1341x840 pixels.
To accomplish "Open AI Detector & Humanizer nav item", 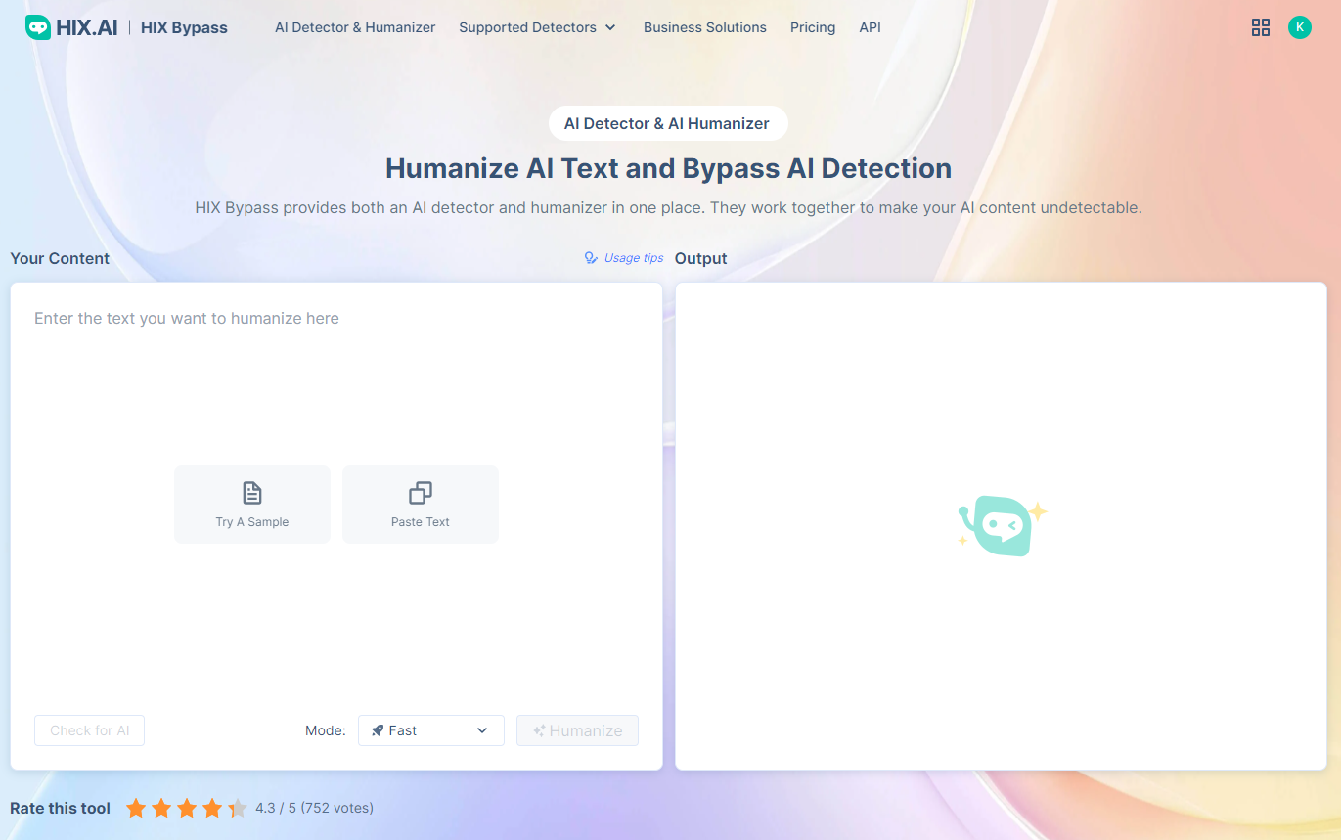I will 355,27.
